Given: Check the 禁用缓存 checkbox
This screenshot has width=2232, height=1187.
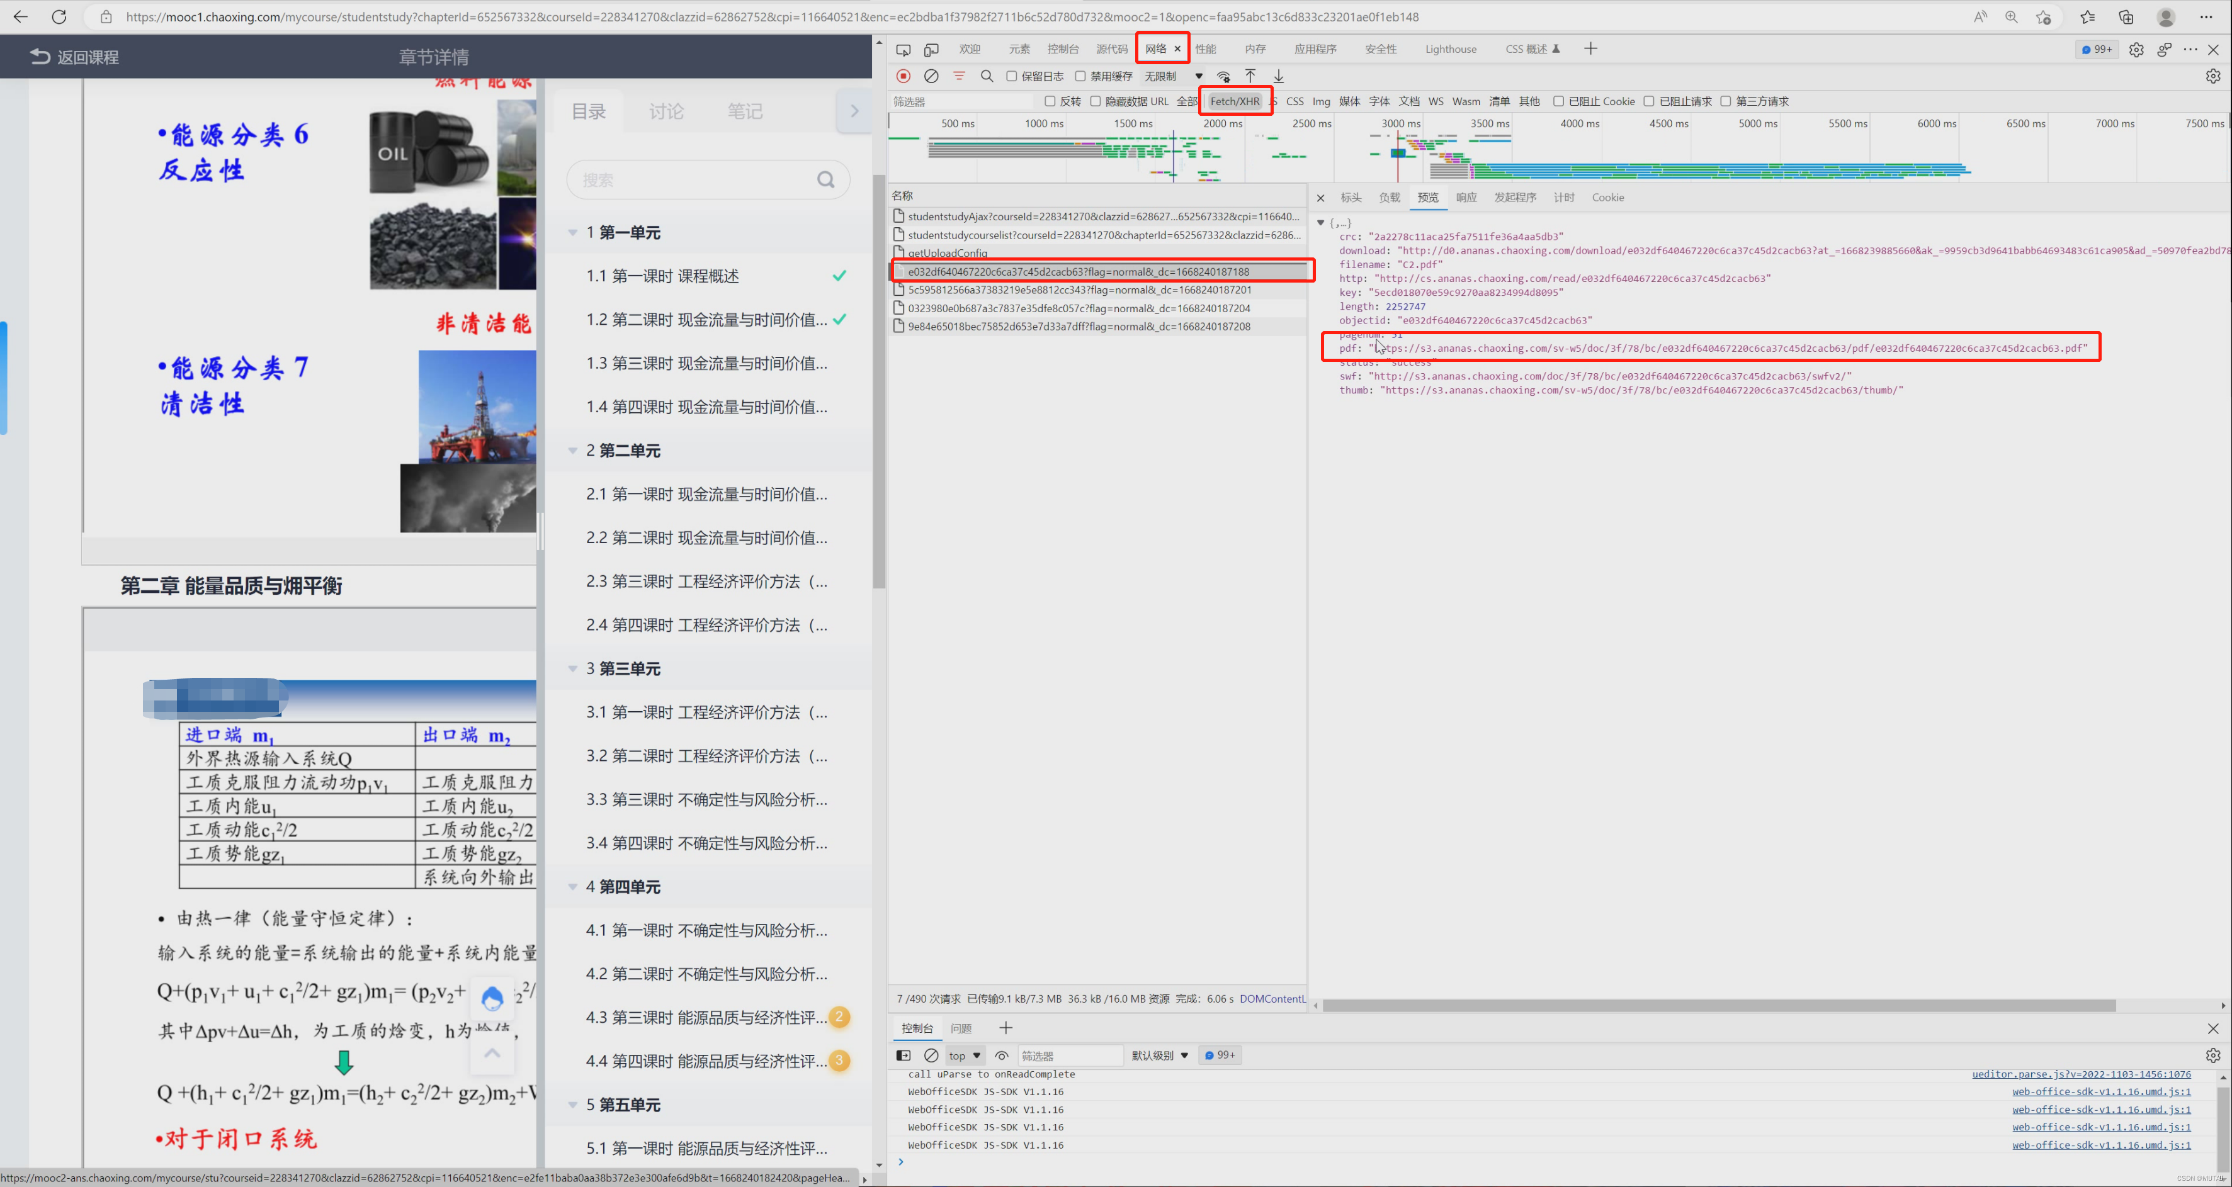Looking at the screenshot, I should tap(1080, 76).
